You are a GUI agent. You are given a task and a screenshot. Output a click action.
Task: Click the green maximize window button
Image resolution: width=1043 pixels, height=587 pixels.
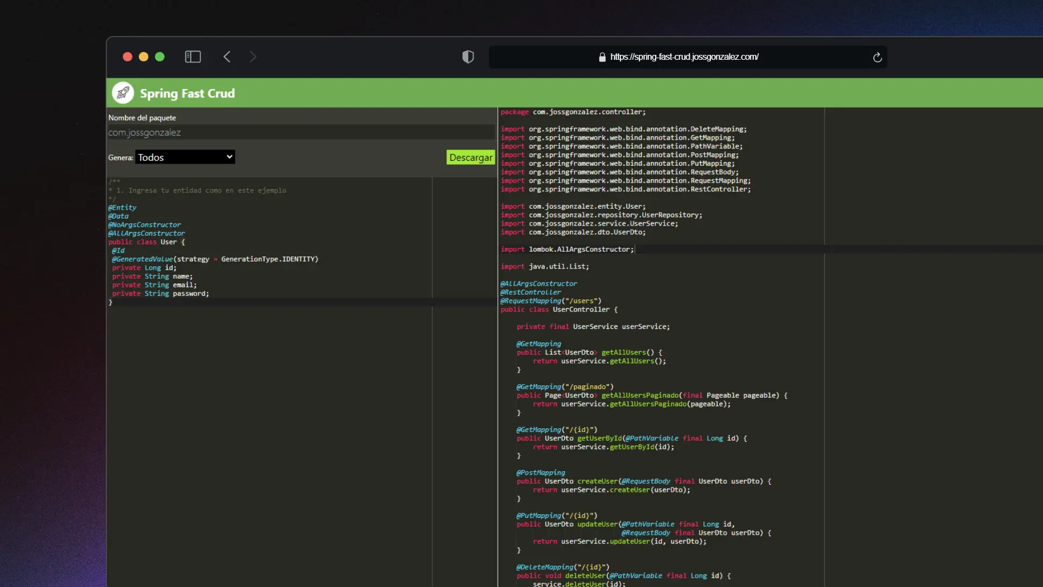click(x=160, y=57)
